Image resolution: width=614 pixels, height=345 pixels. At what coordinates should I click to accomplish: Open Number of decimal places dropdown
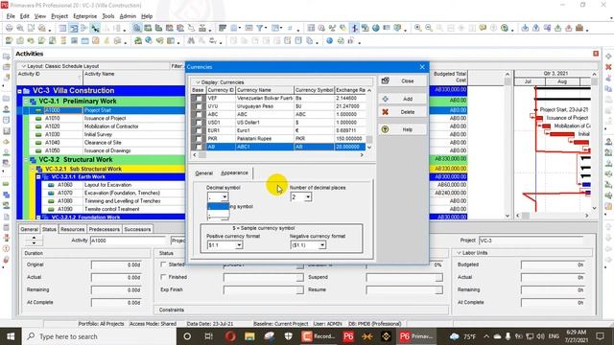(308, 196)
